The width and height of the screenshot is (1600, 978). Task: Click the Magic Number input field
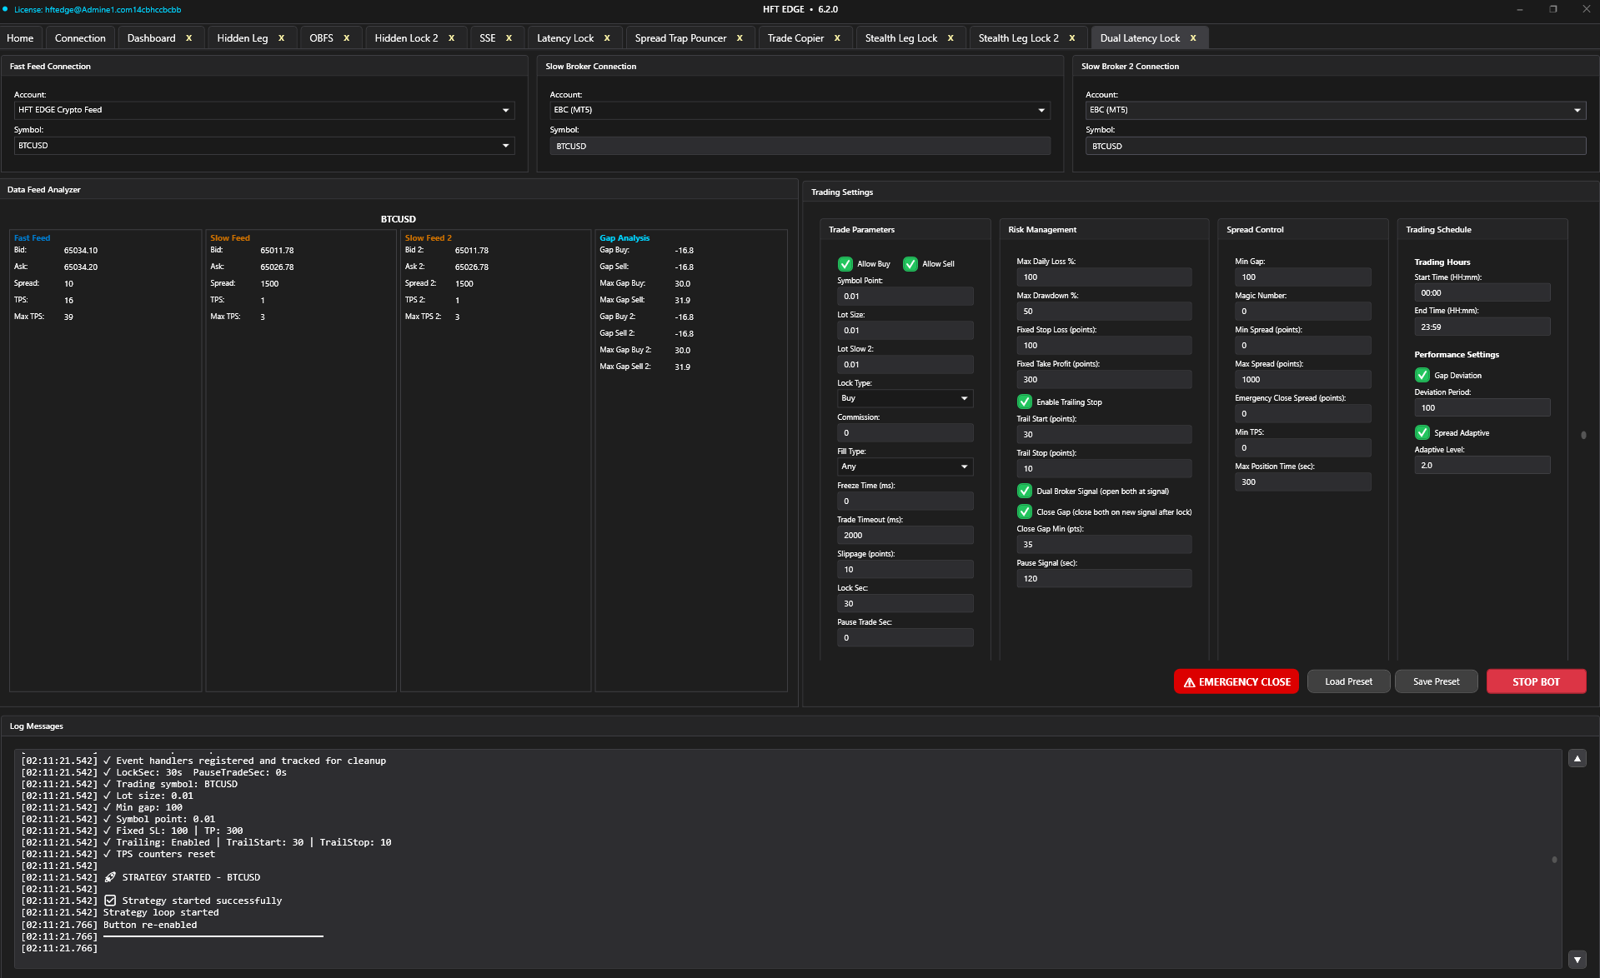pyautogui.click(x=1302, y=312)
